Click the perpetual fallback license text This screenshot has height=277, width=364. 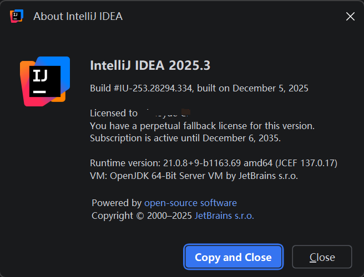(202, 126)
